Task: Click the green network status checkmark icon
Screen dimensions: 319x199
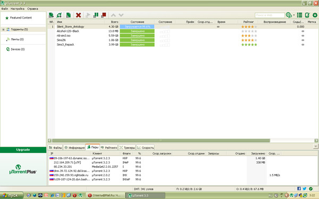Action: point(310,188)
